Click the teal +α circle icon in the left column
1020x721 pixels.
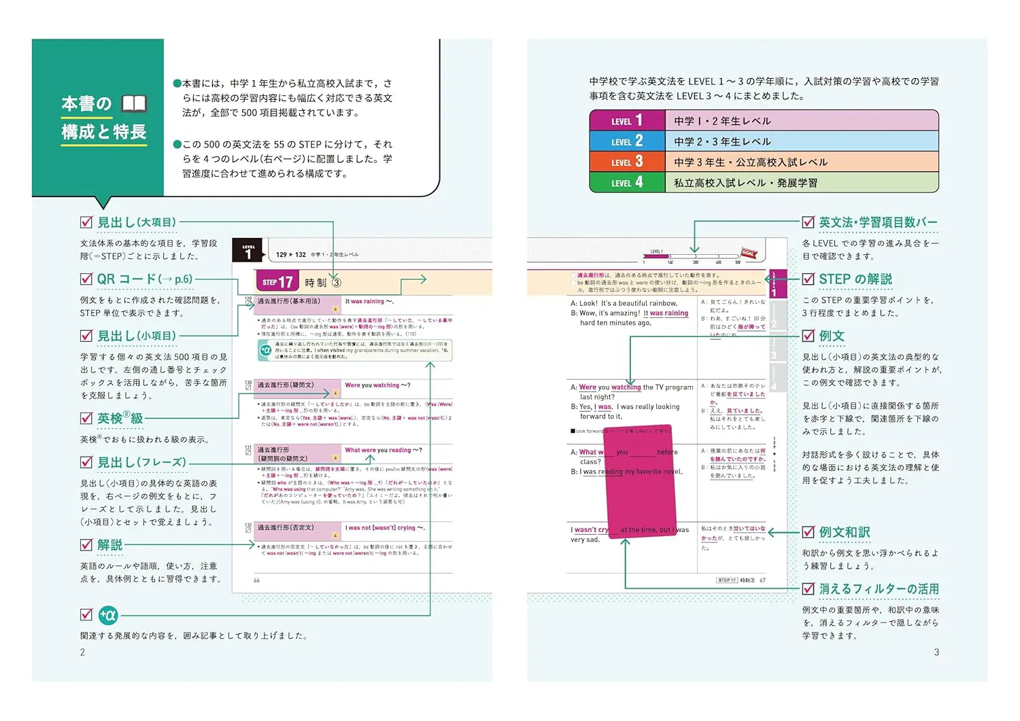click(x=107, y=615)
